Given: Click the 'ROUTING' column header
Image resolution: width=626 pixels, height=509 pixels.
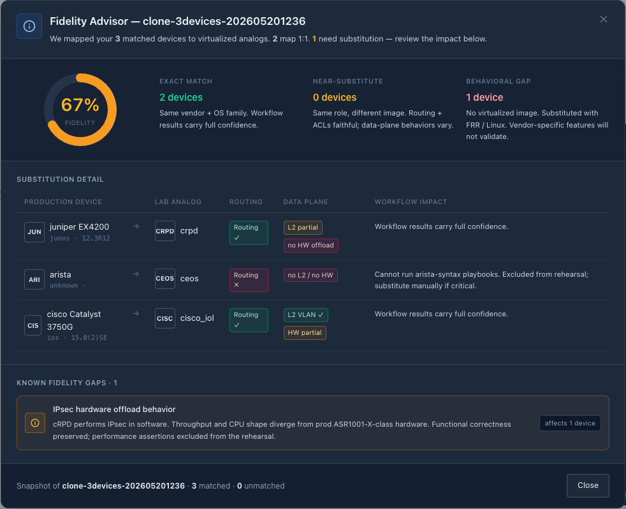Looking at the screenshot, I should coord(246,202).
